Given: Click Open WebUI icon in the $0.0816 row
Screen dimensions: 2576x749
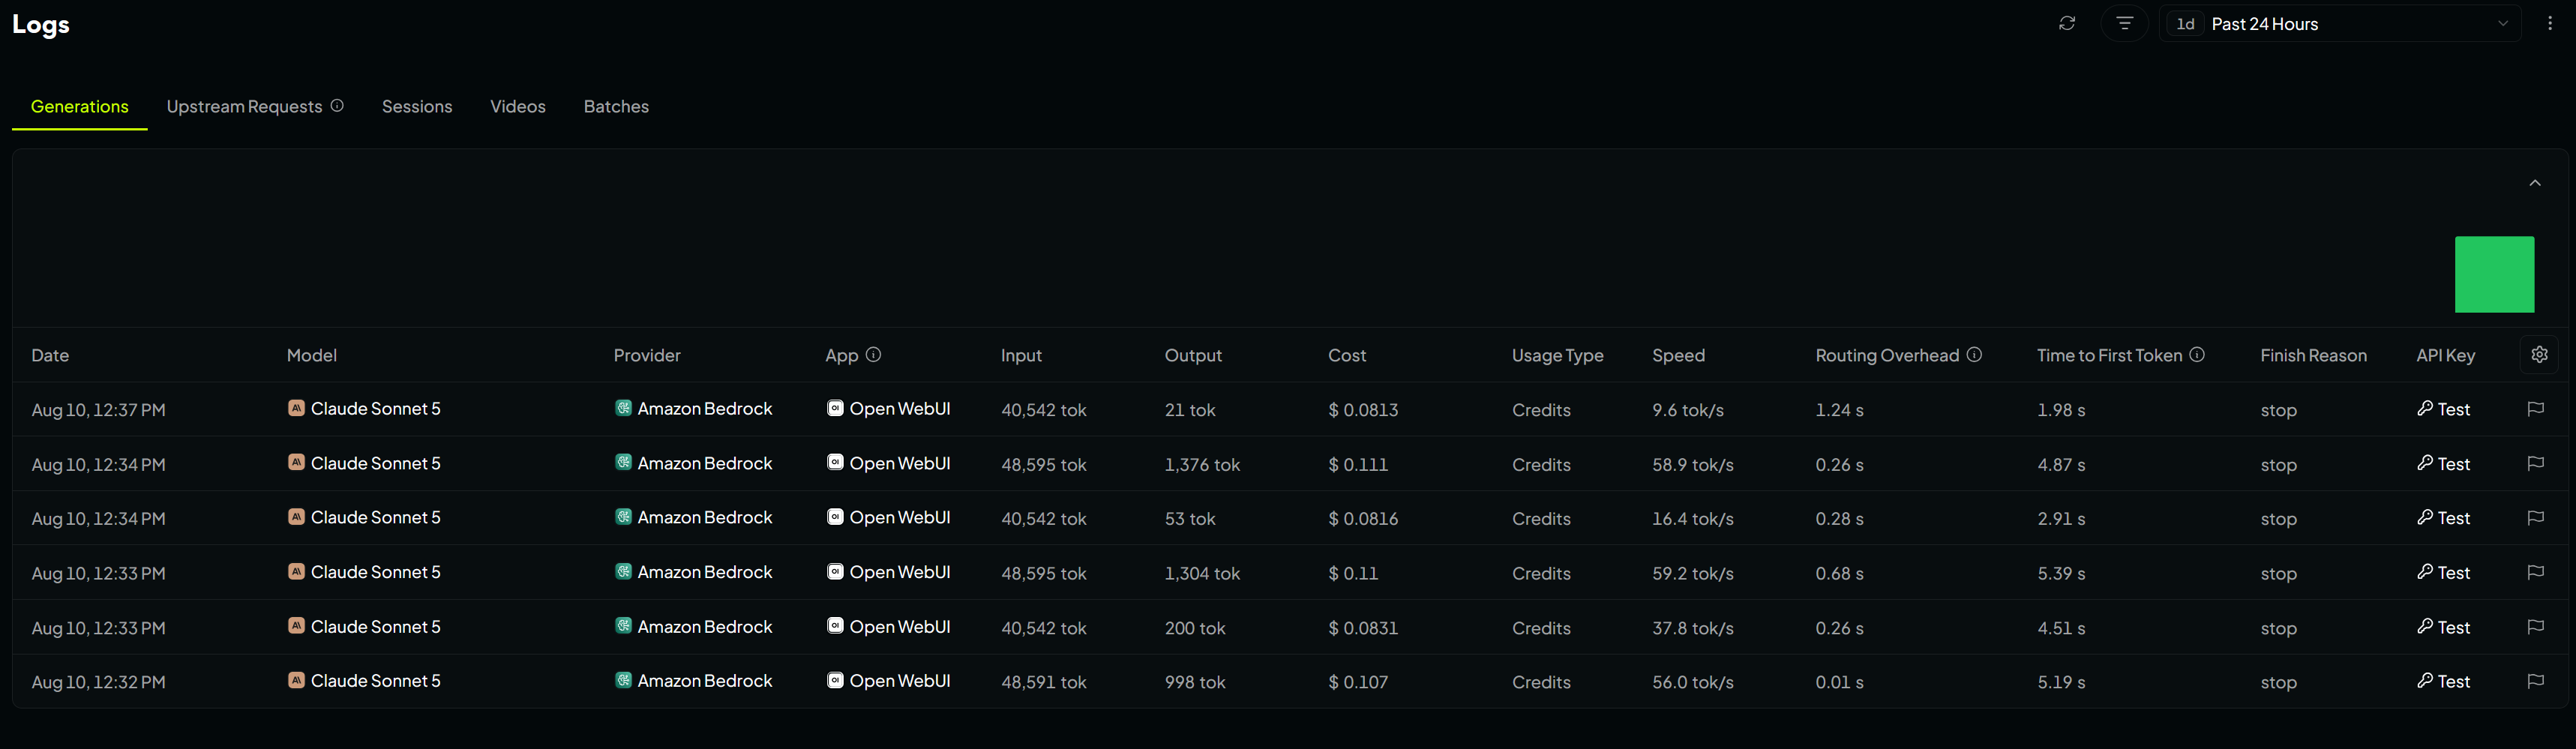Looking at the screenshot, I should pyautogui.click(x=835, y=517).
